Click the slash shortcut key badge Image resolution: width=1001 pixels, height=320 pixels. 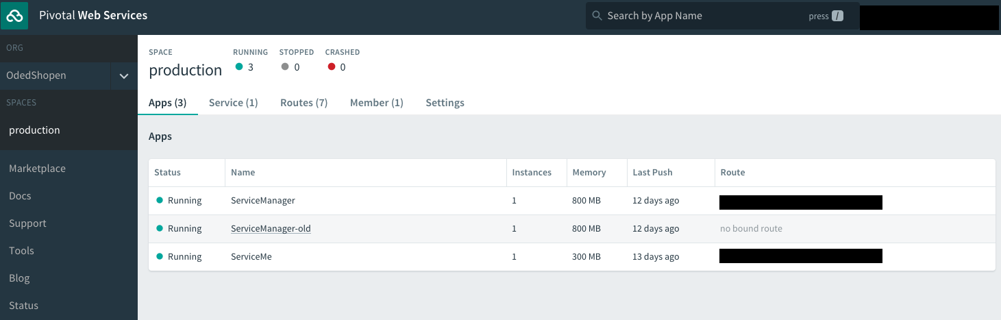click(x=837, y=16)
